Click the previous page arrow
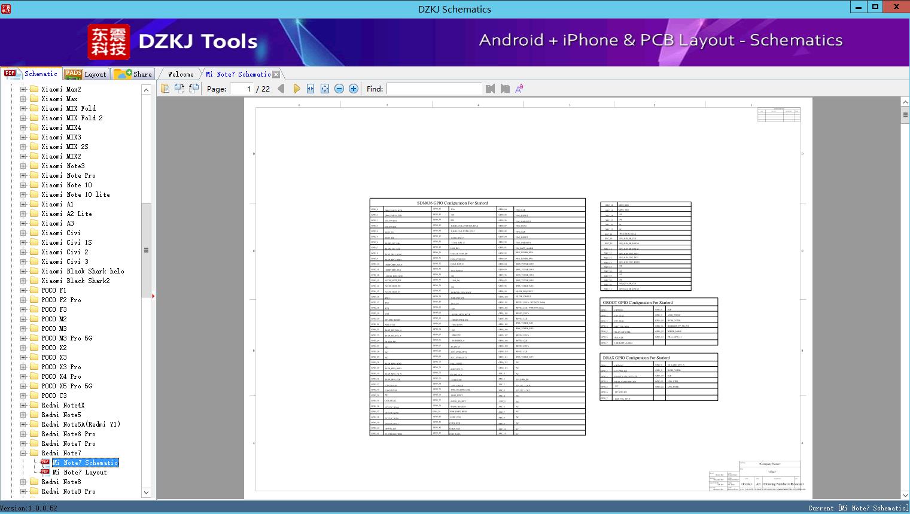The height and width of the screenshot is (514, 910). click(281, 89)
